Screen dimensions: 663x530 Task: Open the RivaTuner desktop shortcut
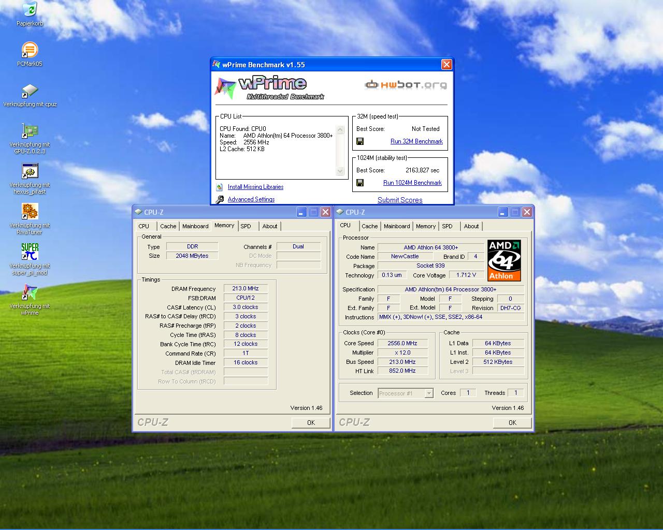[x=30, y=212]
